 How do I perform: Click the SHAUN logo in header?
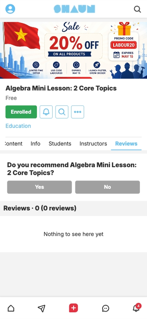[x=74, y=9]
